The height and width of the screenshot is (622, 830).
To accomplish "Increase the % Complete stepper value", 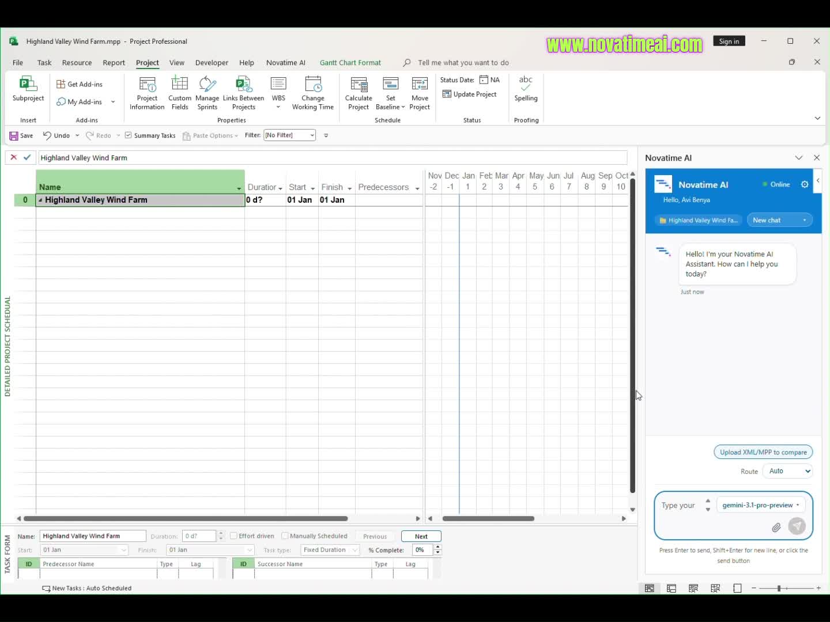I will pos(438,547).
